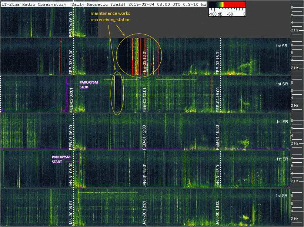The width and height of the screenshot is (304, 227).
Task: Click the "JAN-30 12:01" time label
Action: click(144, 213)
